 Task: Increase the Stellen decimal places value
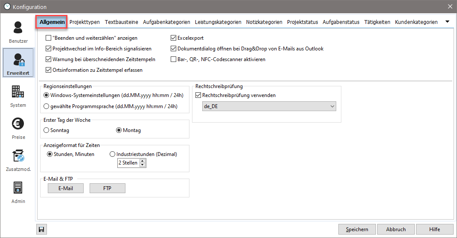[x=143, y=161]
